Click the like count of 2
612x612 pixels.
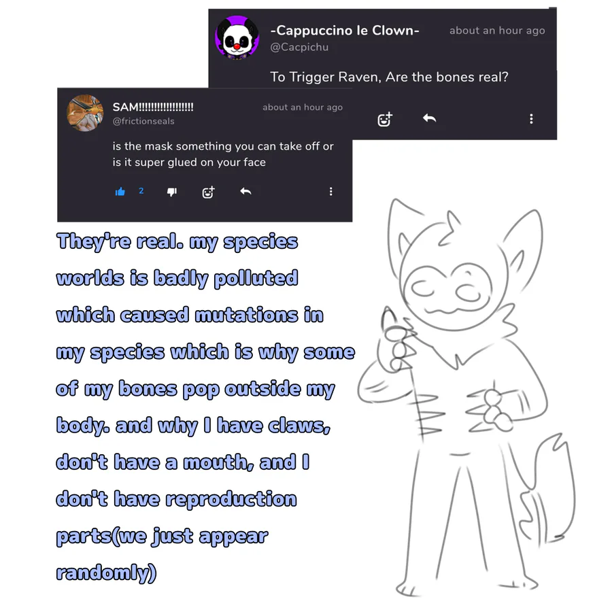click(x=141, y=191)
